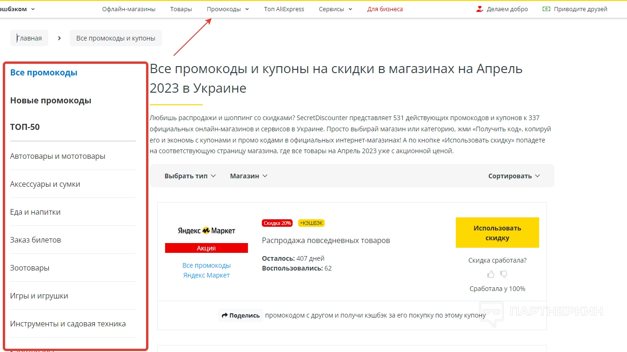Expand the Сортировать sorting dropdown
Image resolution: width=627 pixels, height=352 pixels.
click(x=514, y=176)
